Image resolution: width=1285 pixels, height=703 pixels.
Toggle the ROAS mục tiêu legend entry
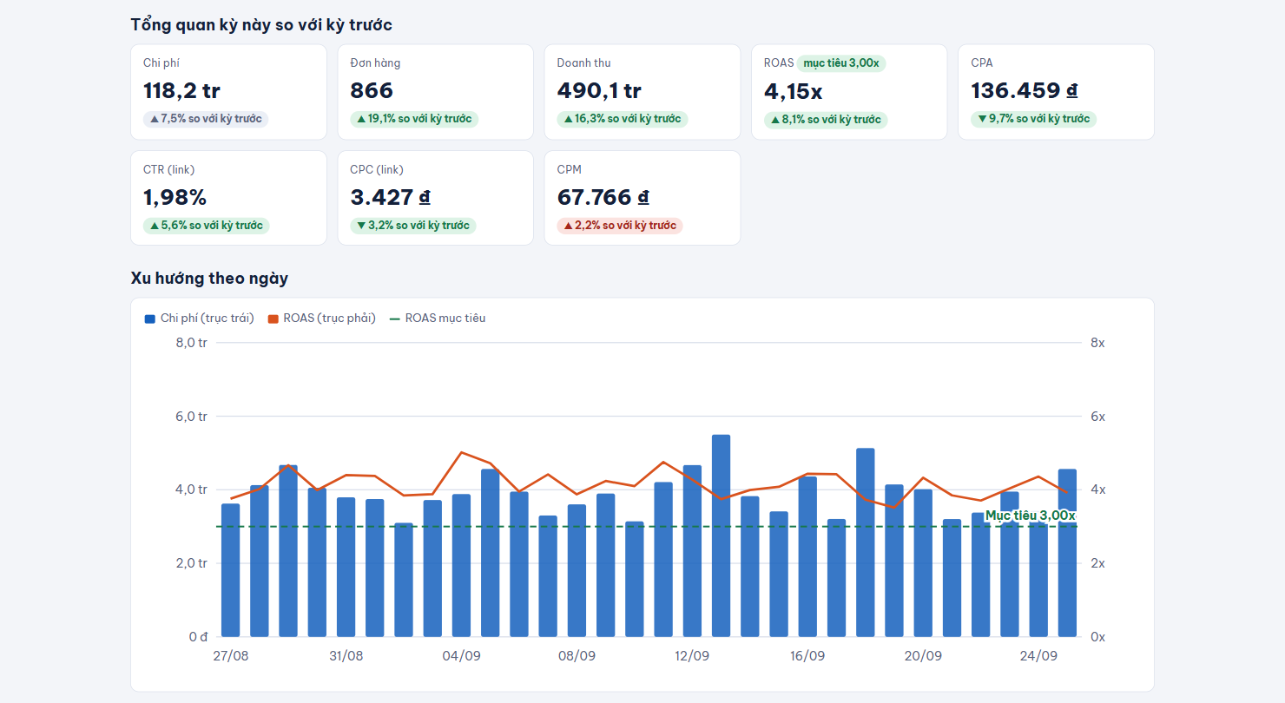pos(438,319)
